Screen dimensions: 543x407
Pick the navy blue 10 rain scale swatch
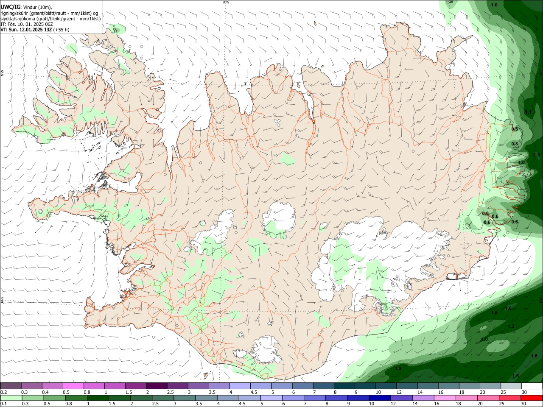(x=379, y=398)
